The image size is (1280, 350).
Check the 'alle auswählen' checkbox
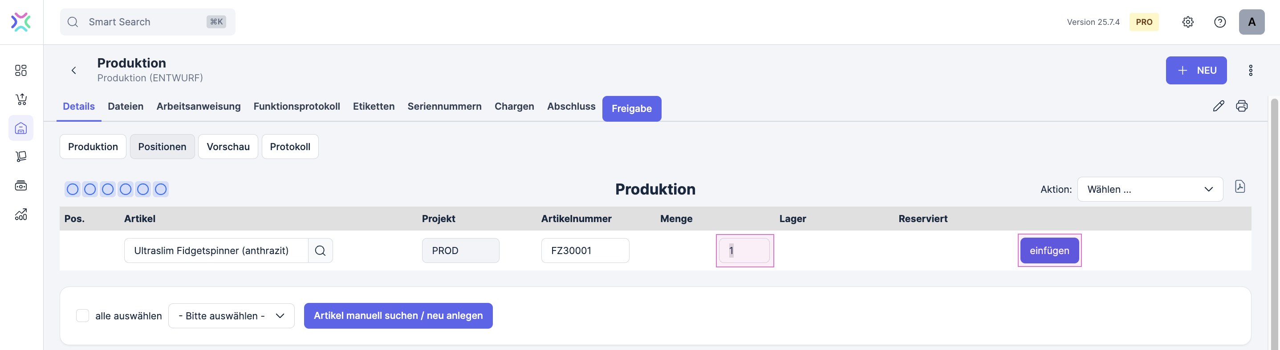tap(82, 315)
